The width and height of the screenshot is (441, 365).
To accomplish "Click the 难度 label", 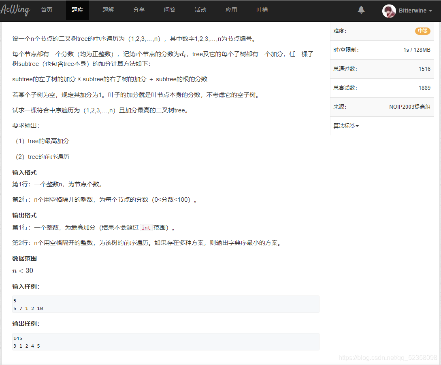I will pyautogui.click(x=340, y=31).
